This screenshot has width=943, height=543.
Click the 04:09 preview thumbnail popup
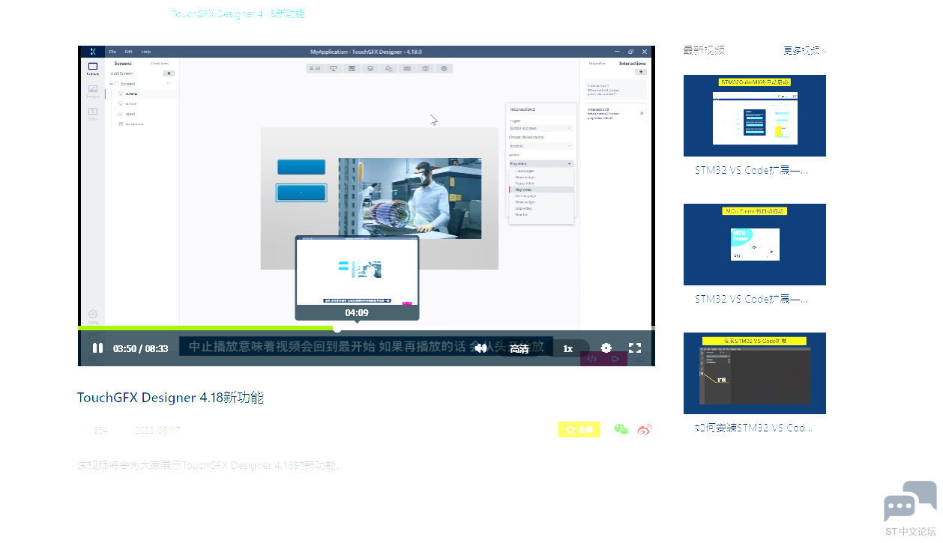357,278
